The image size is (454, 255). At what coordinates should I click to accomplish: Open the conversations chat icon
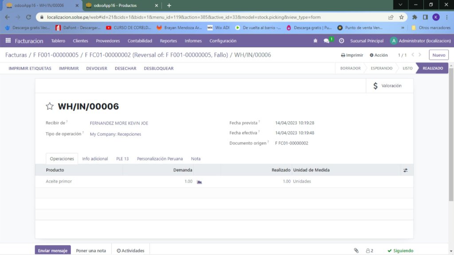pos(327,41)
